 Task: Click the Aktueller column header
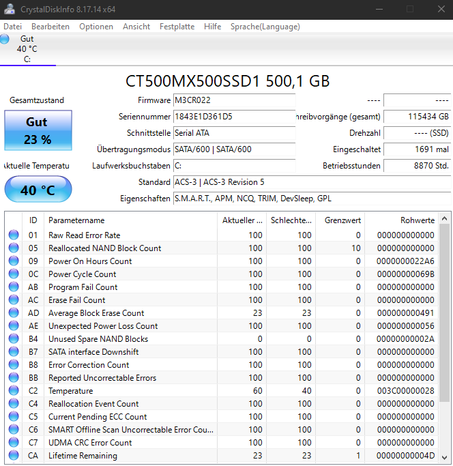pos(242,220)
